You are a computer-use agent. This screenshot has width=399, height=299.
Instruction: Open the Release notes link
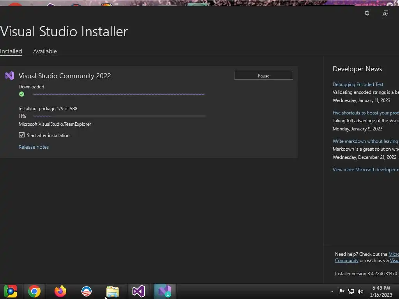(x=34, y=147)
